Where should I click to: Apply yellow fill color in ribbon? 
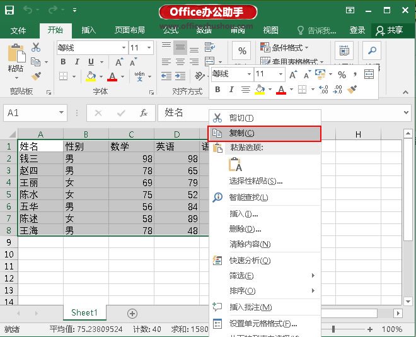(x=91, y=76)
